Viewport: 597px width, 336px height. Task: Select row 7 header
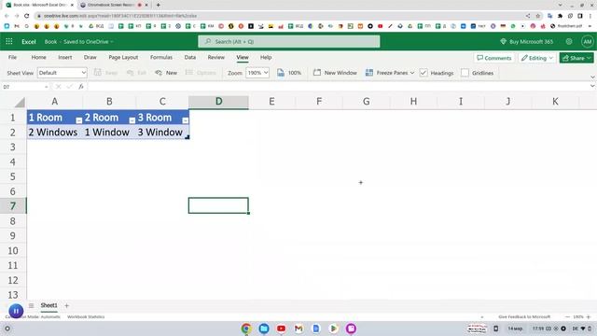(x=13, y=205)
